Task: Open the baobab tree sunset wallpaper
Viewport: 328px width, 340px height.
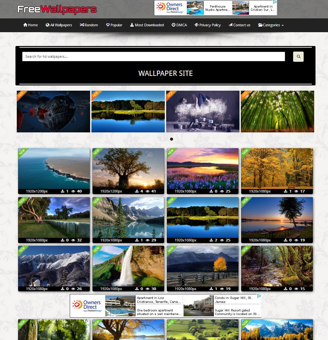Action: pos(128,169)
